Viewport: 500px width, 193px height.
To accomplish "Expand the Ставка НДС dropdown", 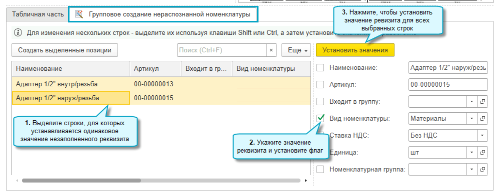I will [483, 136].
